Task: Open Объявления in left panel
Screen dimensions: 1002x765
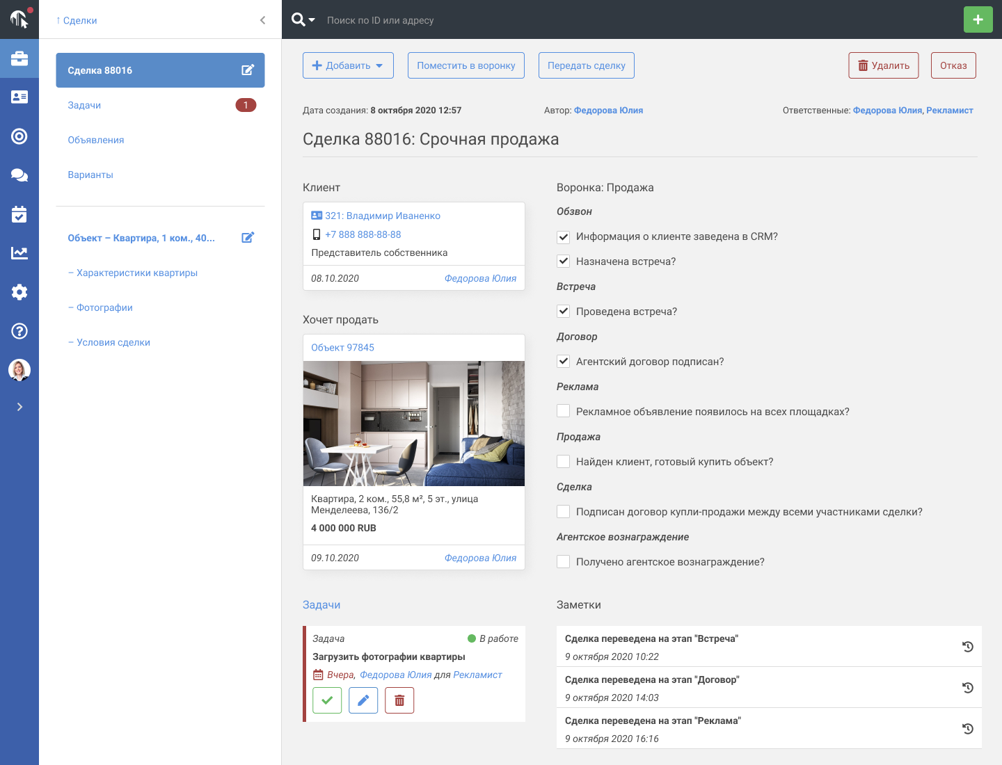Action: pyautogui.click(x=96, y=140)
